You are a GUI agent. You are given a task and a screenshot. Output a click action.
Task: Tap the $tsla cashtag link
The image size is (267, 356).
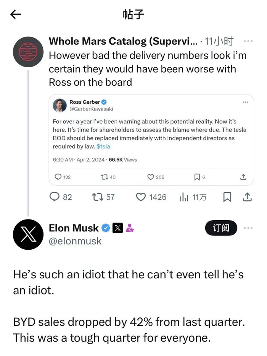[x=103, y=146]
